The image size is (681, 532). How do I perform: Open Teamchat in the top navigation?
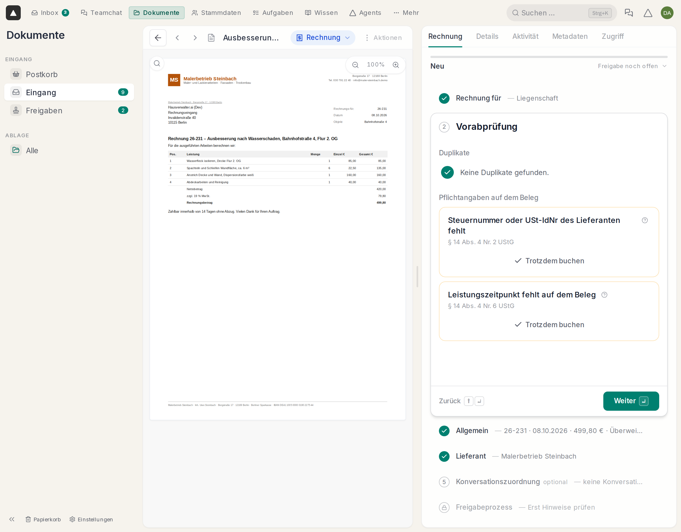pos(101,13)
